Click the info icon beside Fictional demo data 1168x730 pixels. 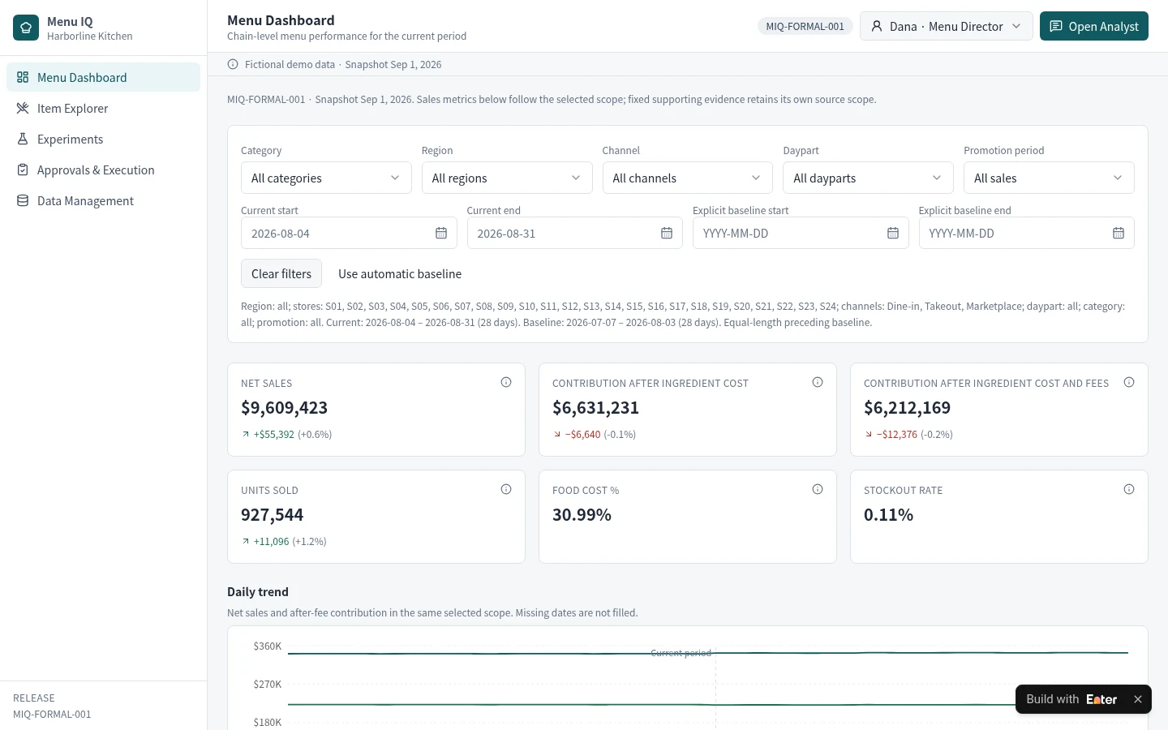[233, 64]
